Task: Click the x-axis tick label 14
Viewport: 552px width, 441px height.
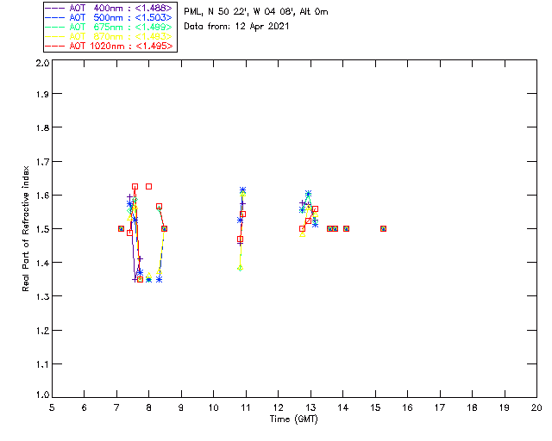Action: [343, 407]
